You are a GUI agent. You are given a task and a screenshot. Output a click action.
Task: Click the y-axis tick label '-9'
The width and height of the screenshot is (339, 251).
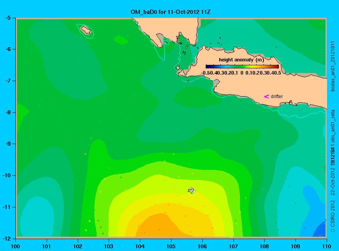coord(8,144)
